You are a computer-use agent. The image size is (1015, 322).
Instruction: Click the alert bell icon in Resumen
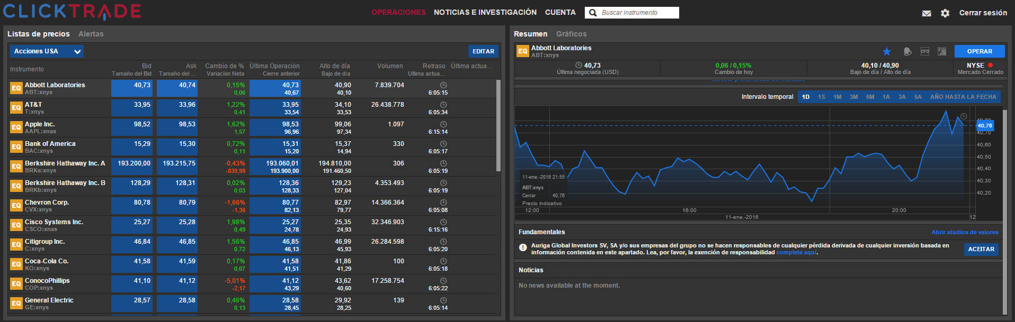click(907, 51)
